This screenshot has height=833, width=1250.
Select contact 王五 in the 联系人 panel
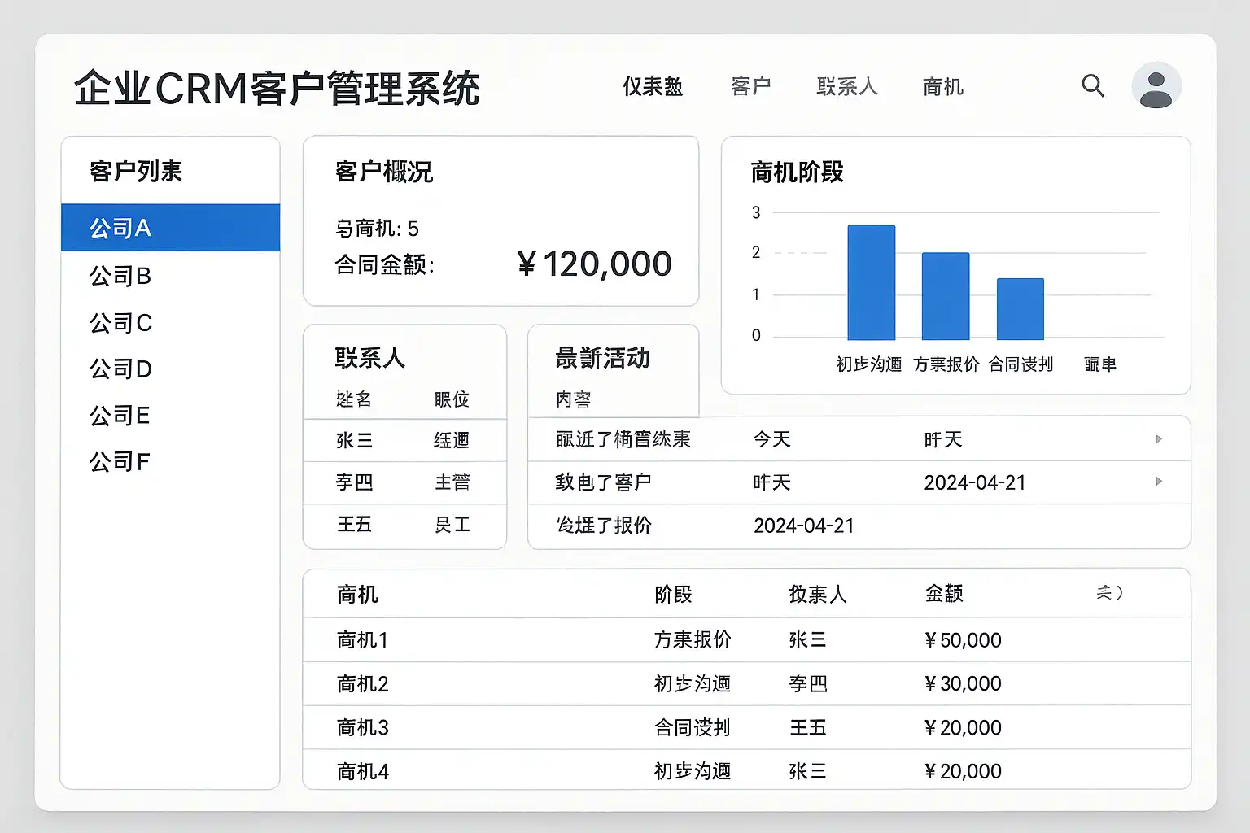(x=355, y=525)
